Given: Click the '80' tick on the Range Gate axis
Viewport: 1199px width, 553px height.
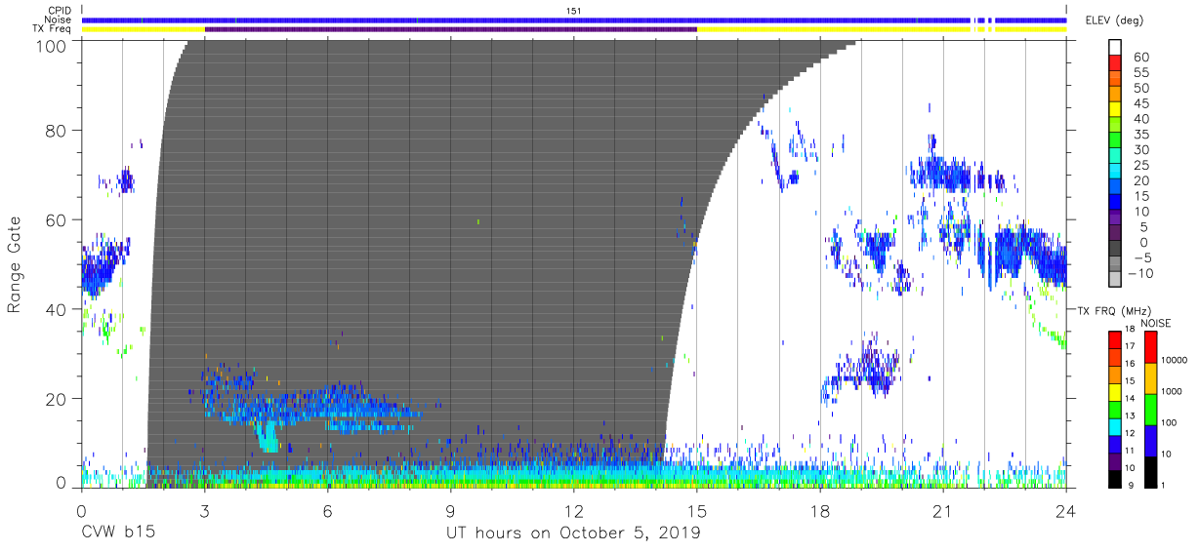Looking at the screenshot, I should point(58,132).
